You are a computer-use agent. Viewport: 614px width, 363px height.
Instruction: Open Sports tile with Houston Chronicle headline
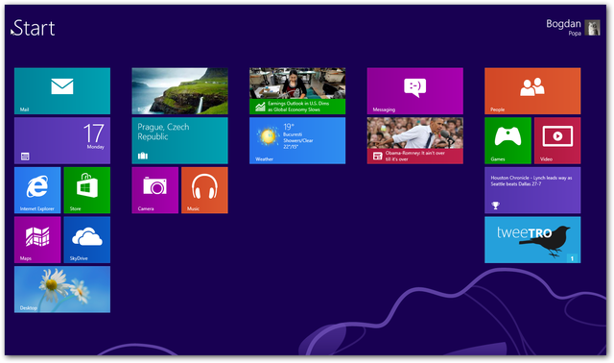pos(532,190)
